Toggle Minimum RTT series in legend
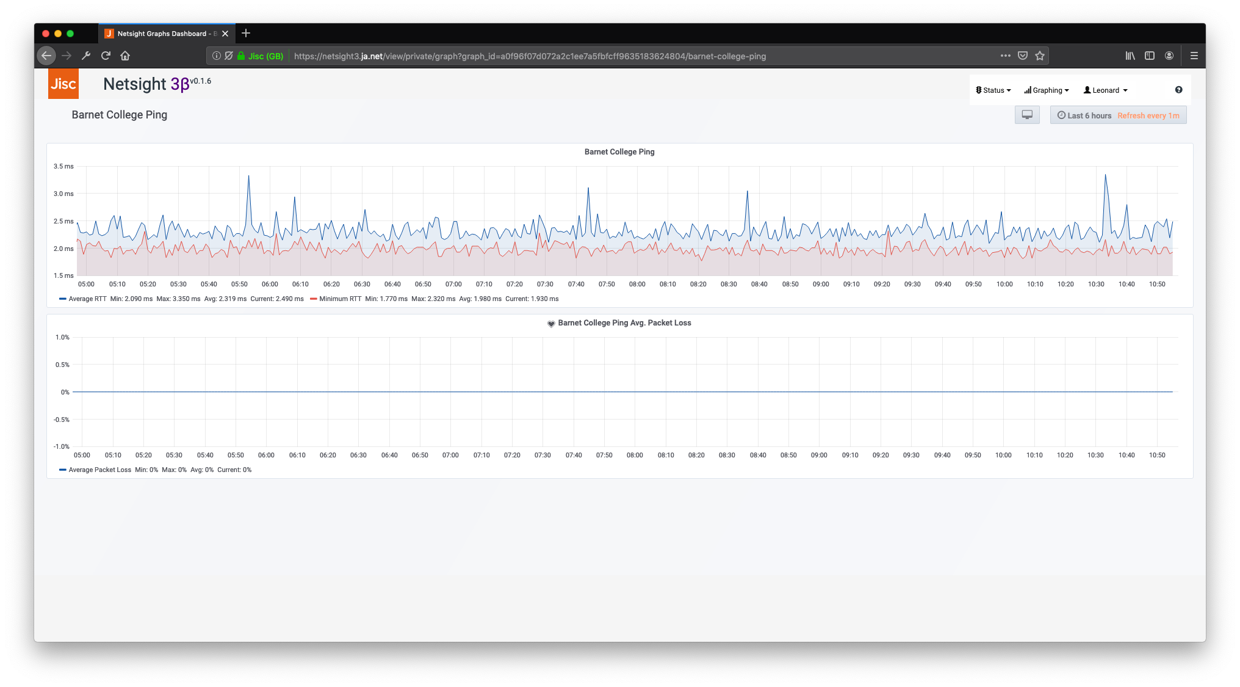 coord(340,299)
